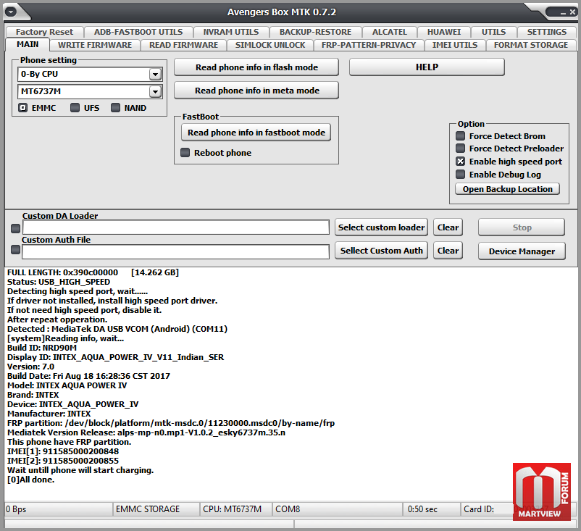Tick the Custom Auth File checkbox
Screen dimensions: 581x531
[15, 250]
